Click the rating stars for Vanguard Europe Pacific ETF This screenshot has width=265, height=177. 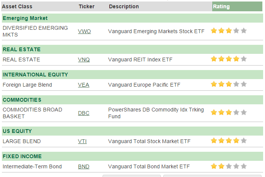point(229,84)
